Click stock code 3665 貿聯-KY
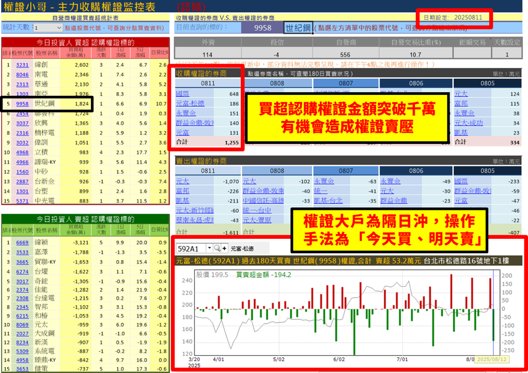 pos(22,262)
